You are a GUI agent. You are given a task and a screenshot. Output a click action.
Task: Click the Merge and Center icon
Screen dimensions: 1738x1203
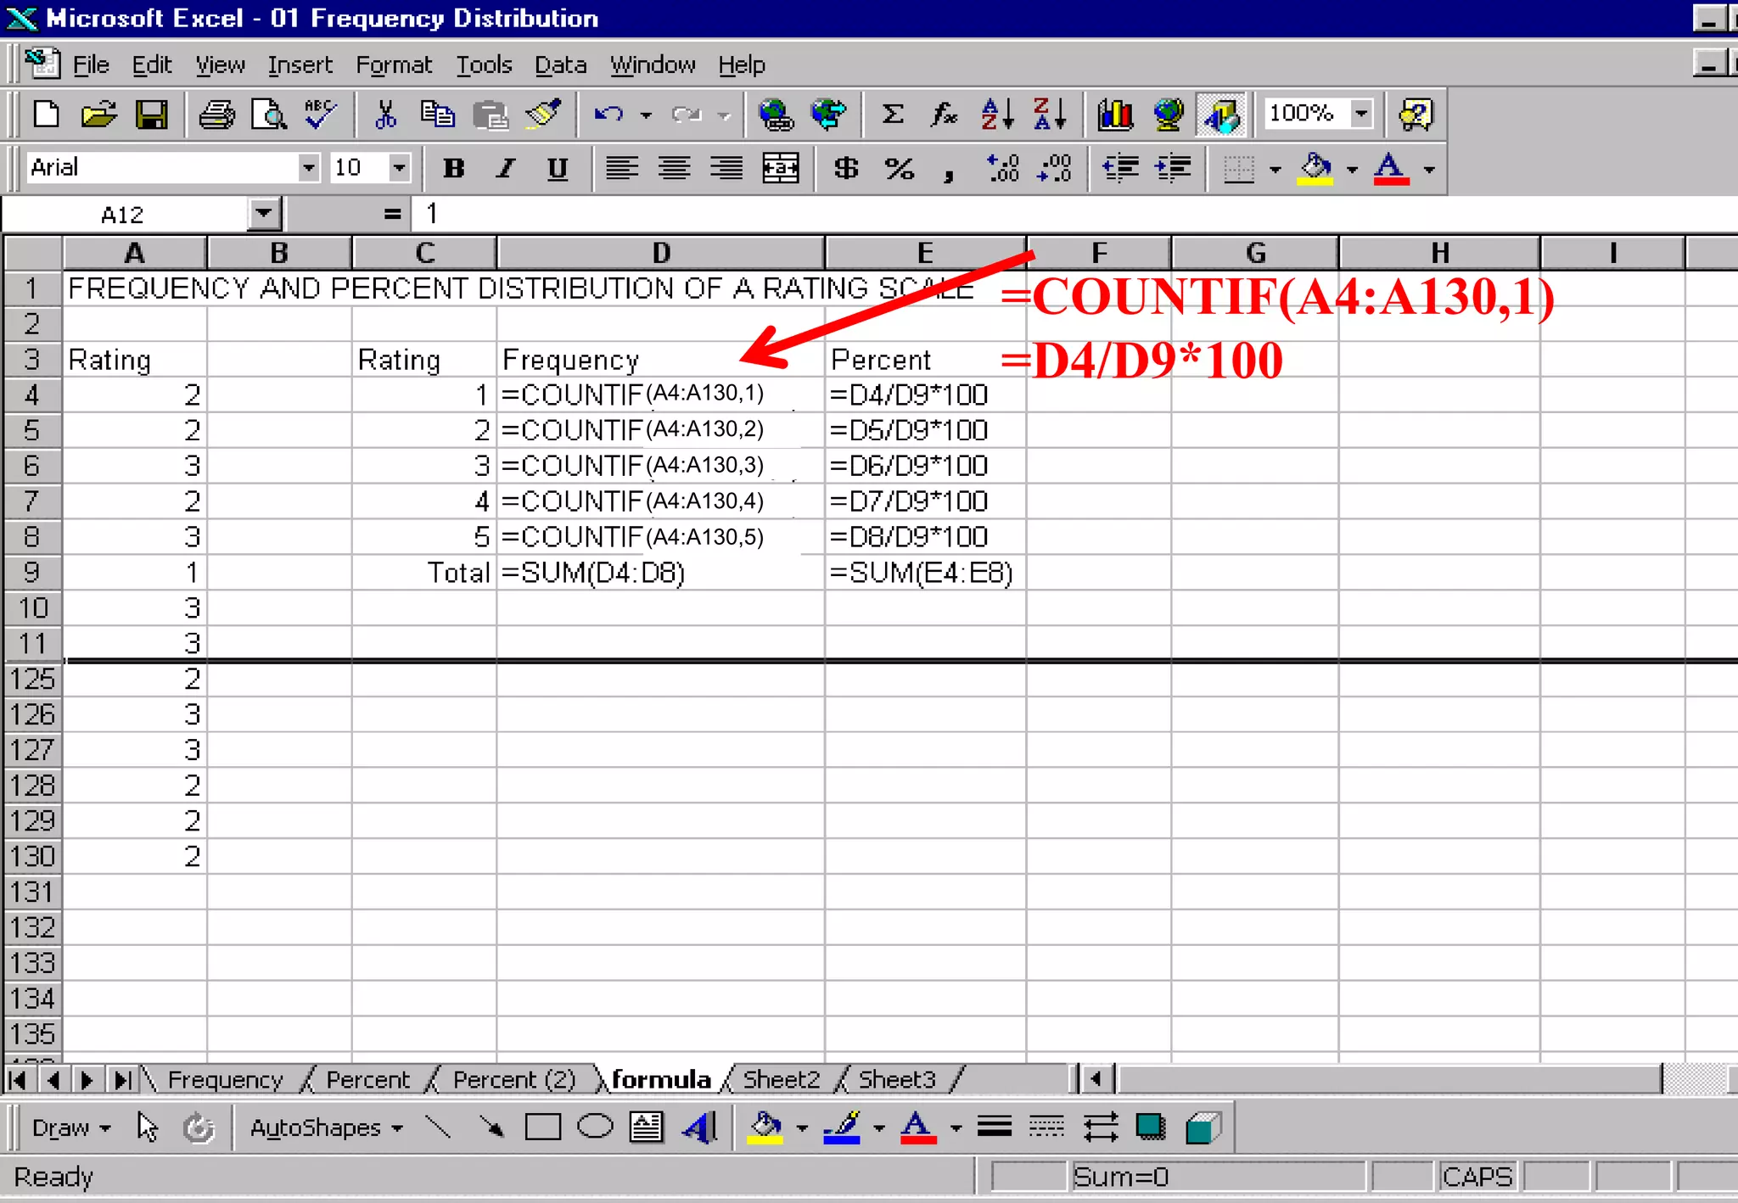[x=780, y=168]
